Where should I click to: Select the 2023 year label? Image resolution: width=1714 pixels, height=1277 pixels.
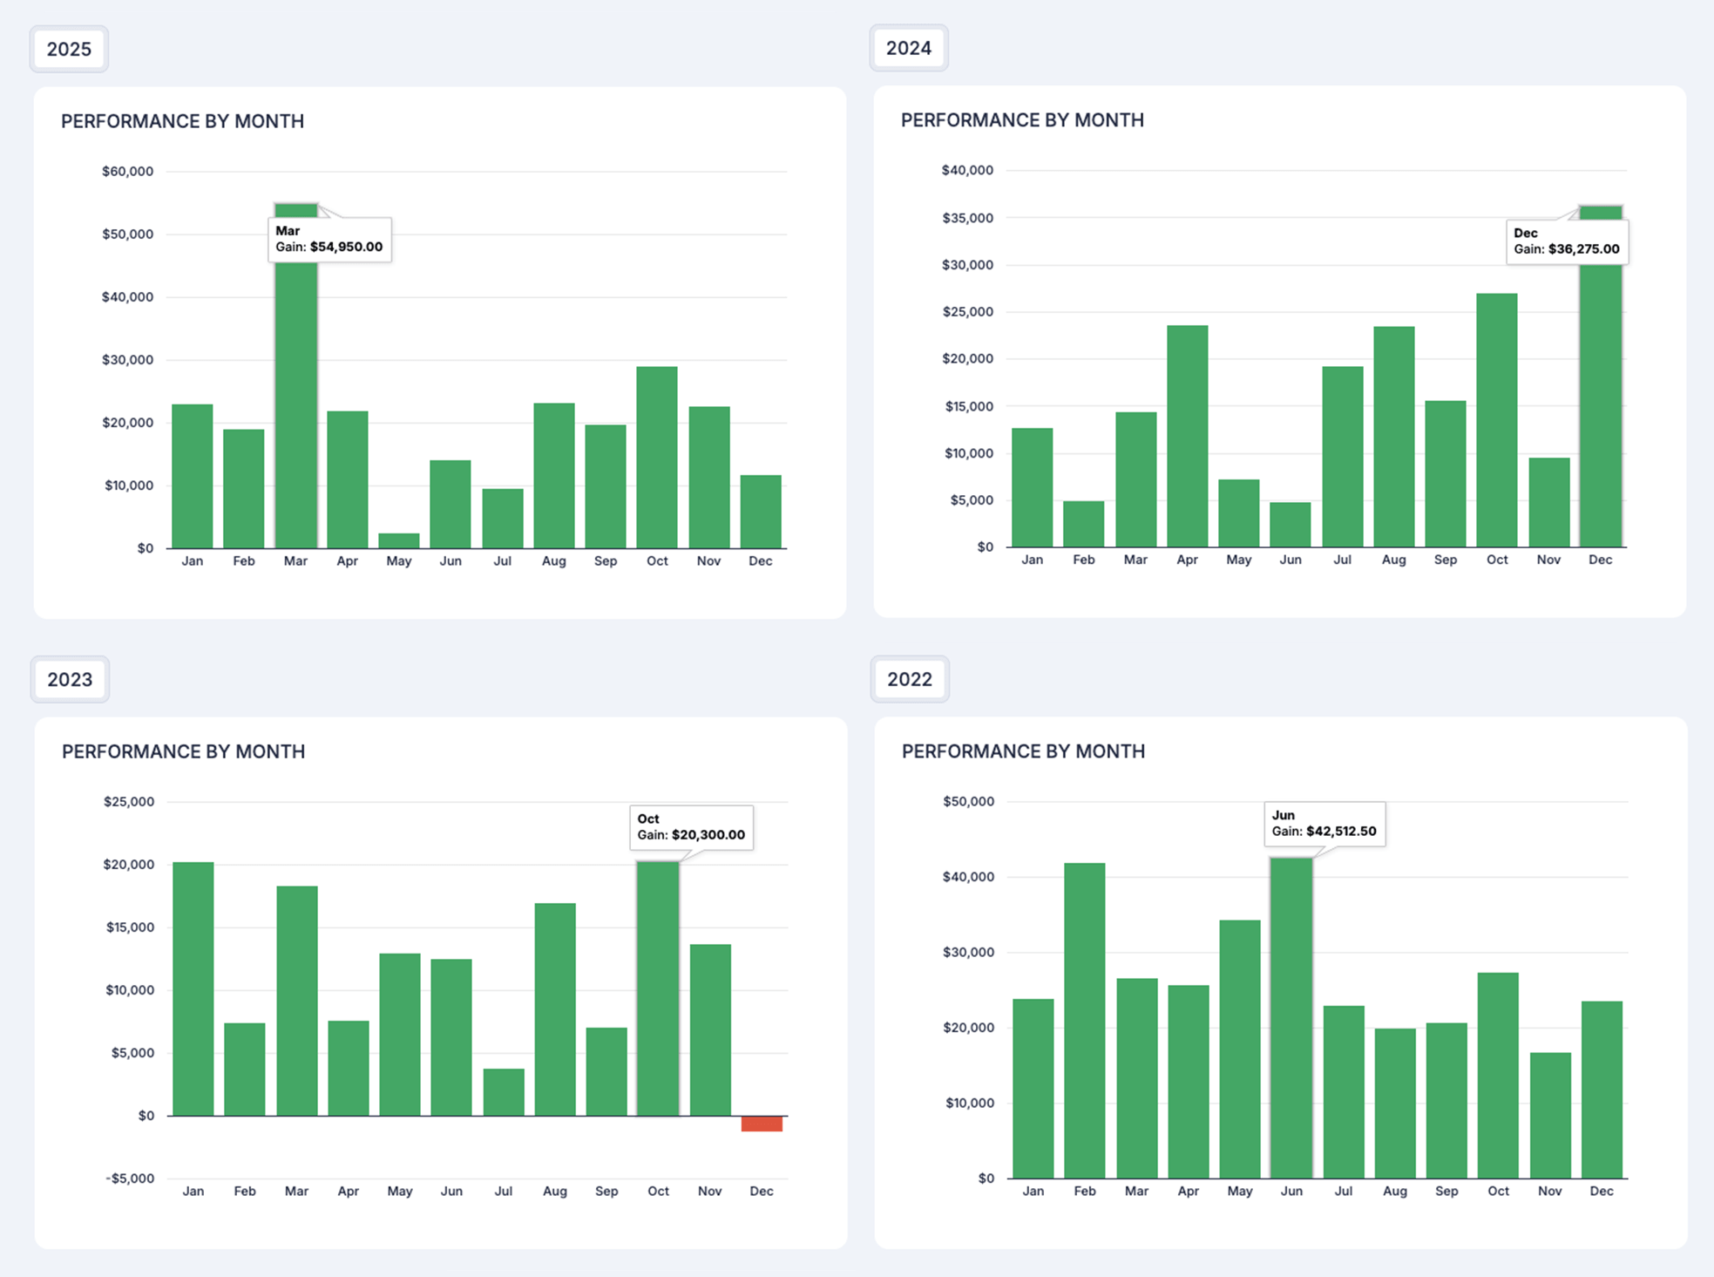[x=70, y=679]
